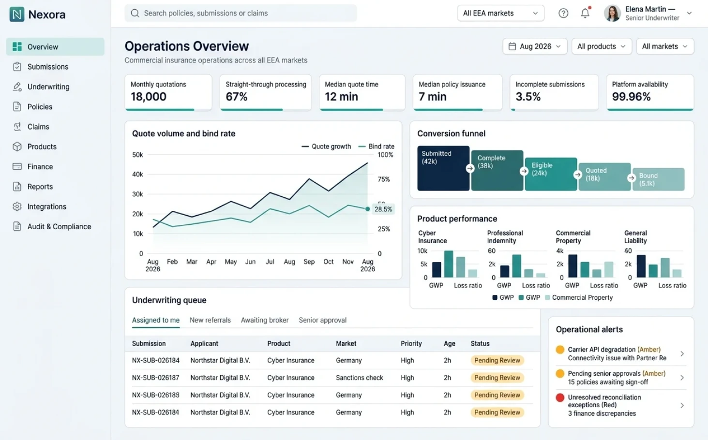Open the Straight-through processing card

pyautogui.click(x=266, y=92)
